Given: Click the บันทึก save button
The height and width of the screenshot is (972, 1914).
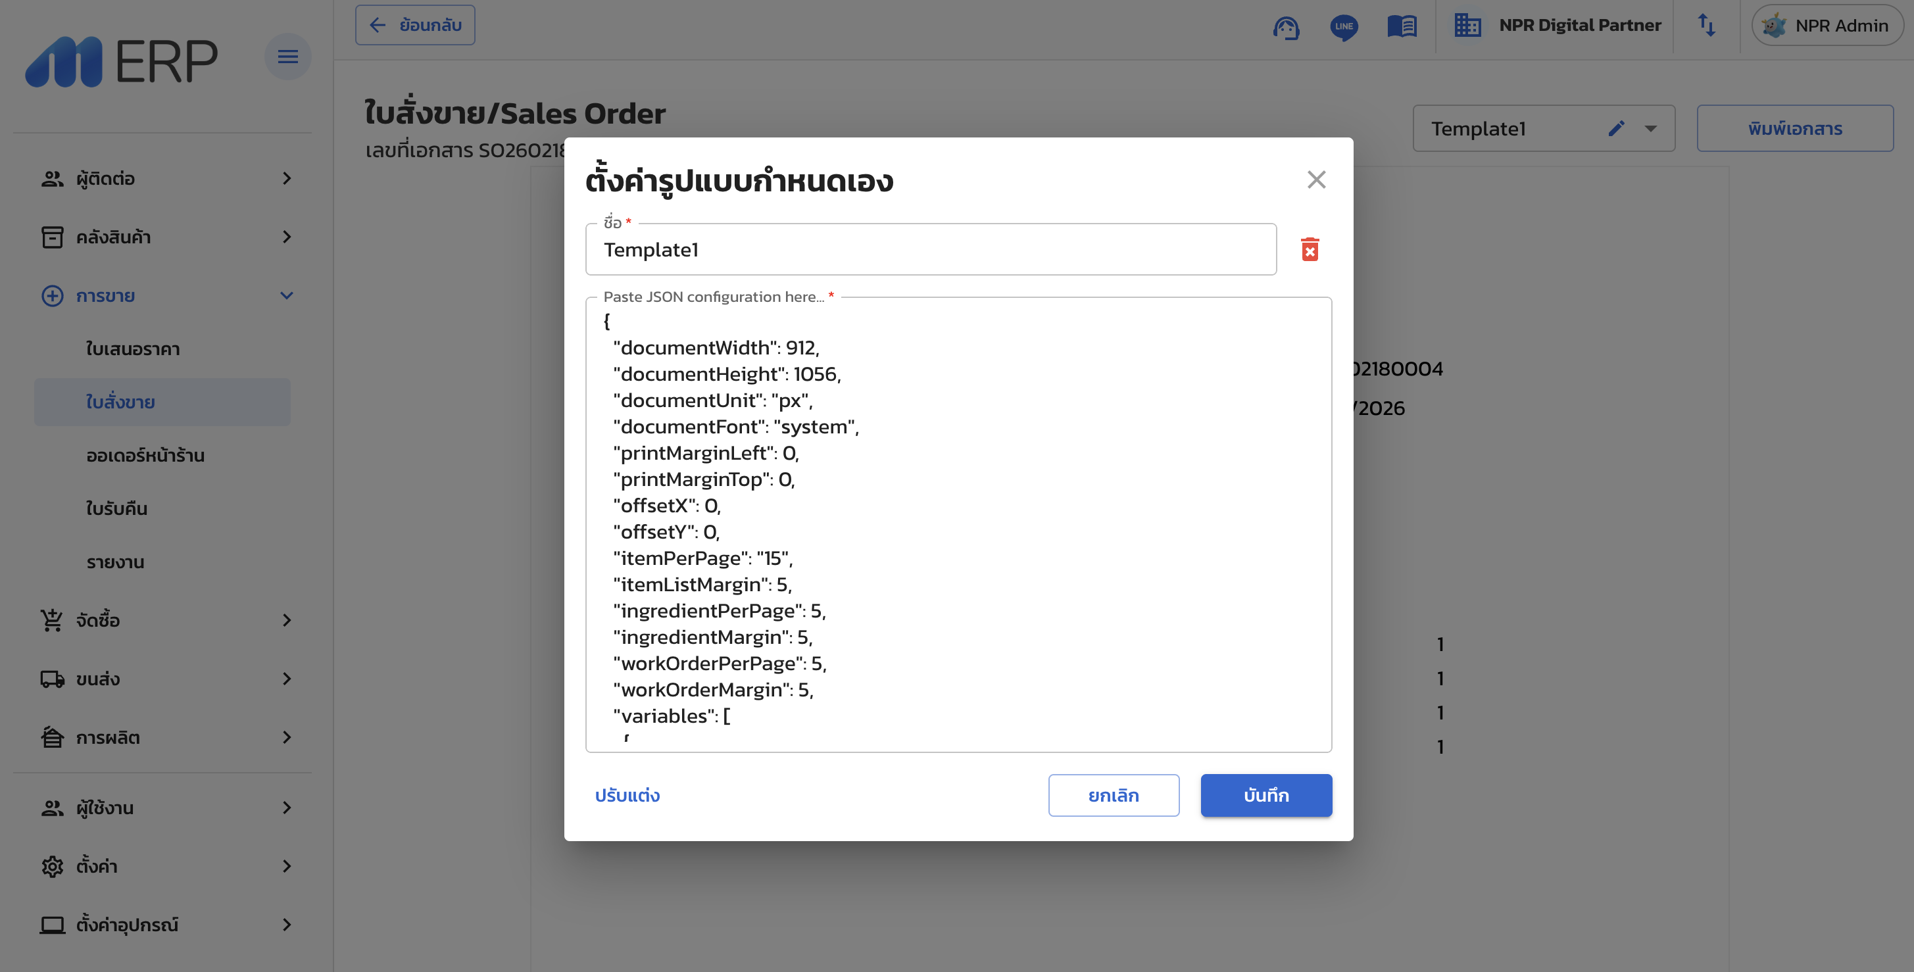Looking at the screenshot, I should click(x=1265, y=795).
